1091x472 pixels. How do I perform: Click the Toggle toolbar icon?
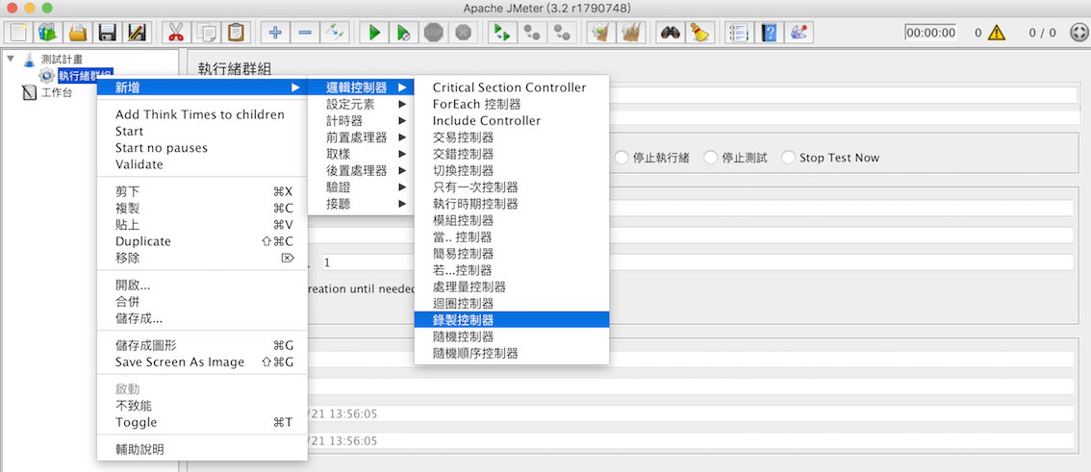335,32
